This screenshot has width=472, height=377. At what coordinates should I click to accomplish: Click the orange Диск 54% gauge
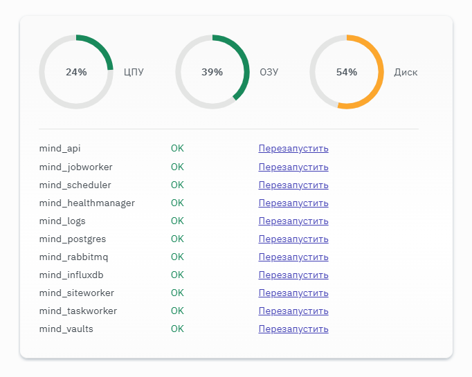point(347,72)
